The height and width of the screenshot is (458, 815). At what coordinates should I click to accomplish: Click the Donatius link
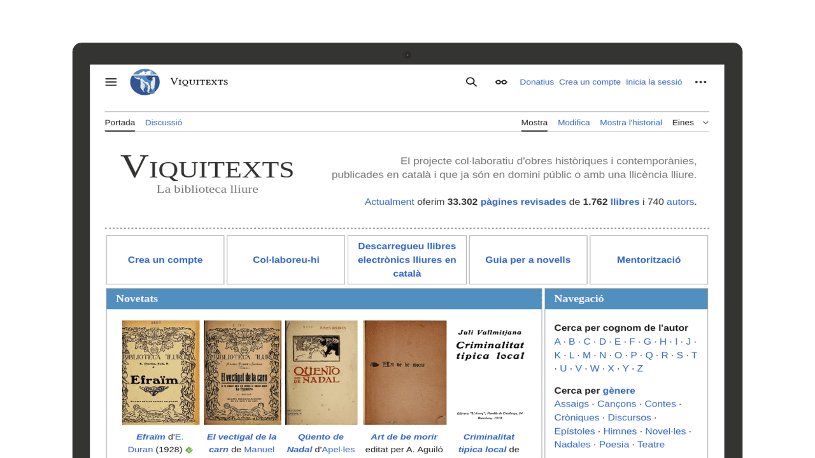[x=537, y=82]
